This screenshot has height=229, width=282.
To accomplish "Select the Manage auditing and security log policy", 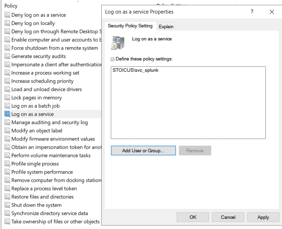I will (49, 123).
